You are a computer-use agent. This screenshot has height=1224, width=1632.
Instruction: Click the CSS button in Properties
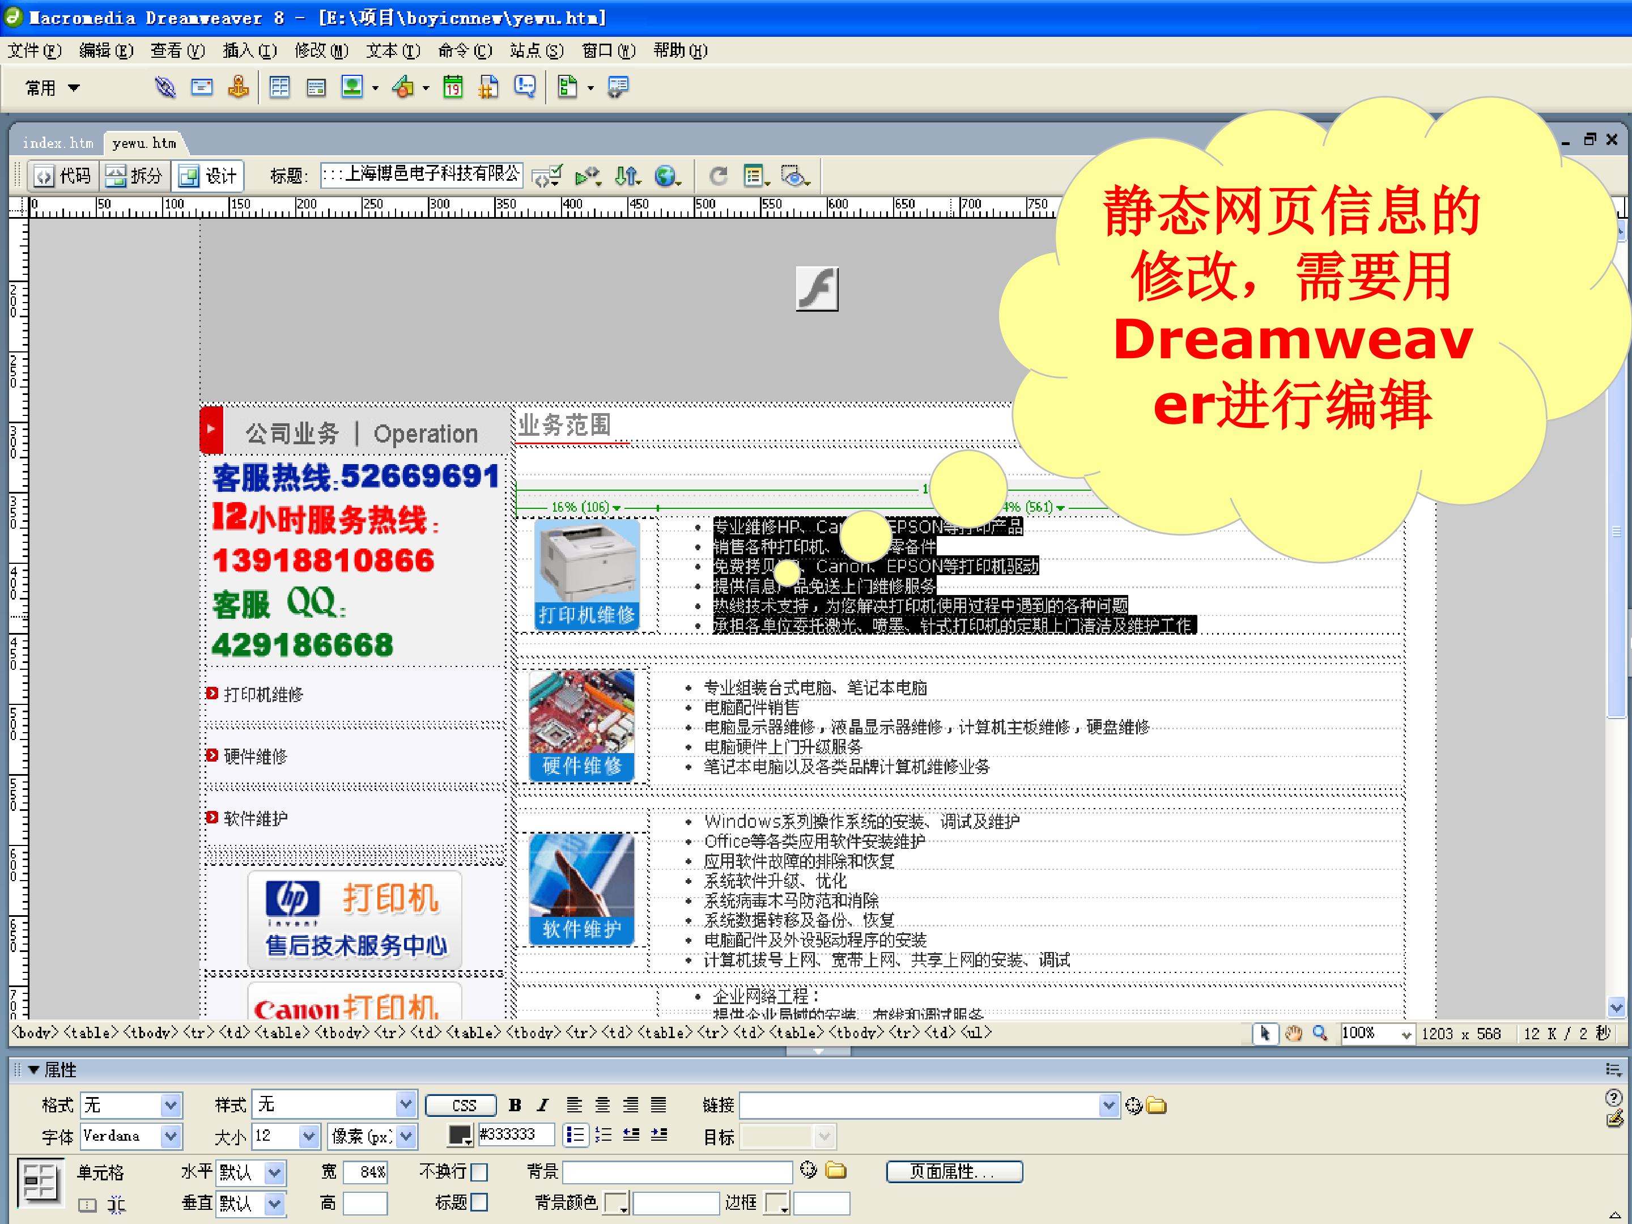click(x=461, y=1105)
